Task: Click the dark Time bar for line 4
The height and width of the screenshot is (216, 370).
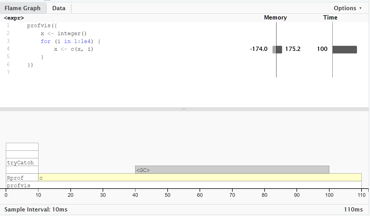Action: click(x=345, y=49)
